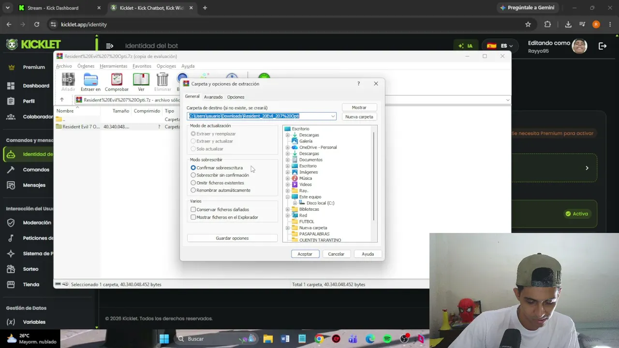Open the WinRAR address bar dropdown
Screen dimensions: 619x348
click(x=507, y=100)
